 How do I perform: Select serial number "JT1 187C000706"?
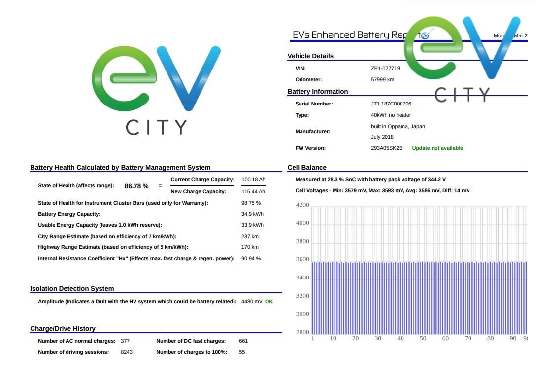(391, 104)
